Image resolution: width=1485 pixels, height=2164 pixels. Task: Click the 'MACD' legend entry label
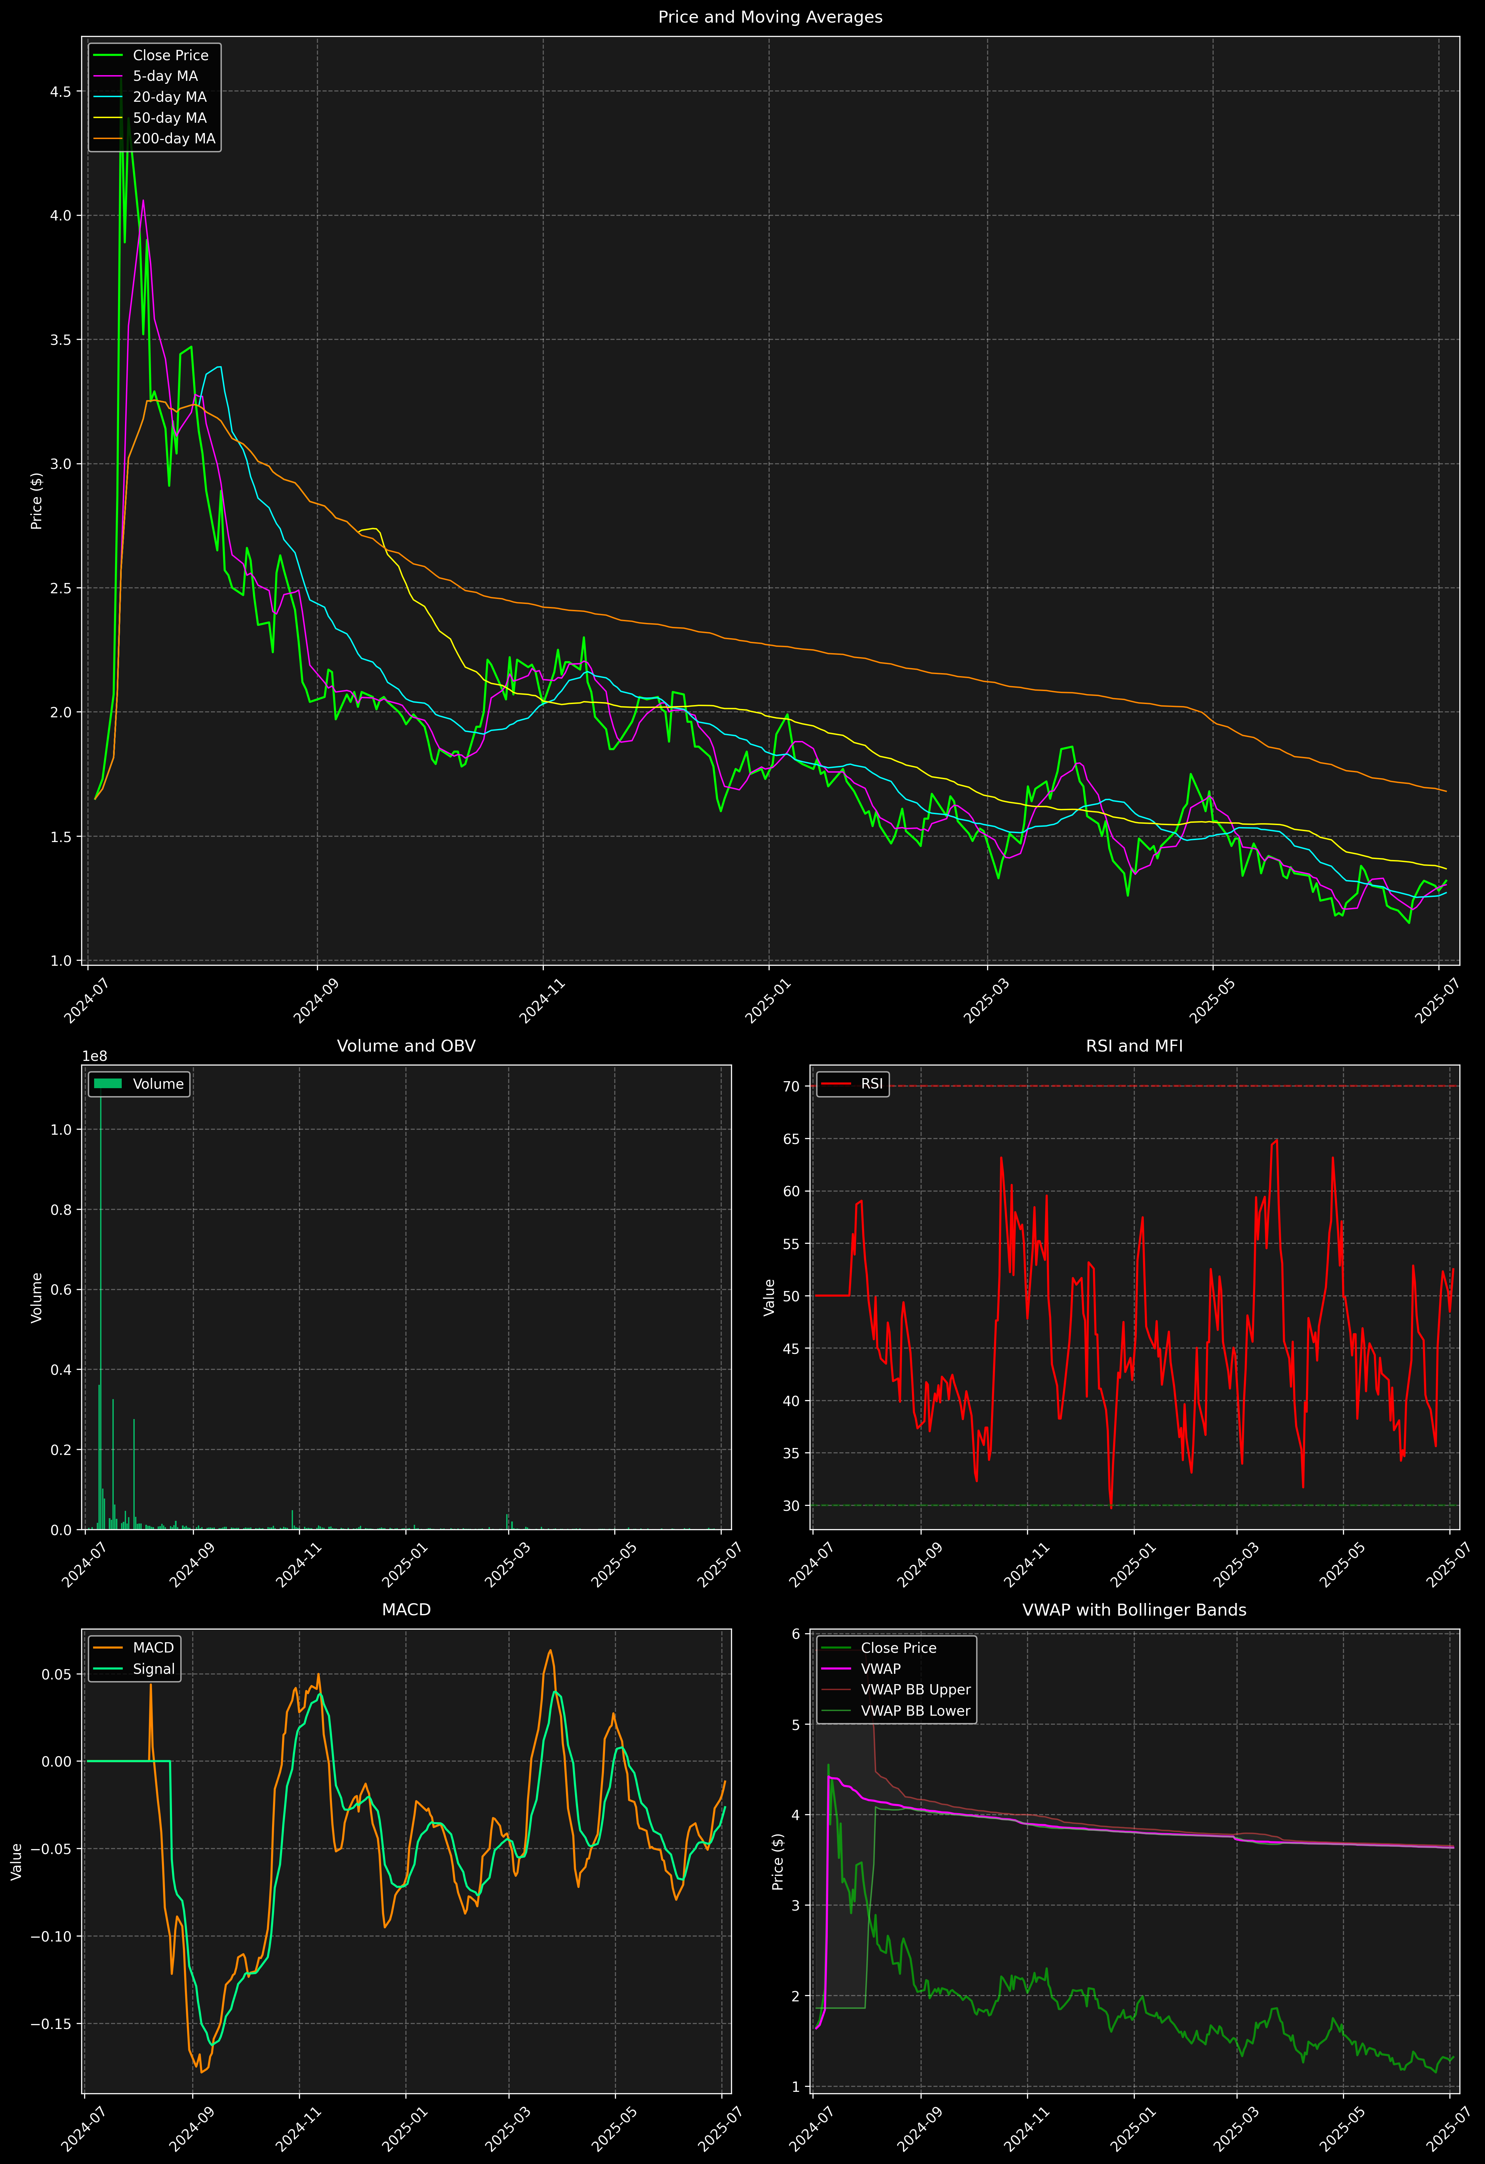tap(154, 1648)
